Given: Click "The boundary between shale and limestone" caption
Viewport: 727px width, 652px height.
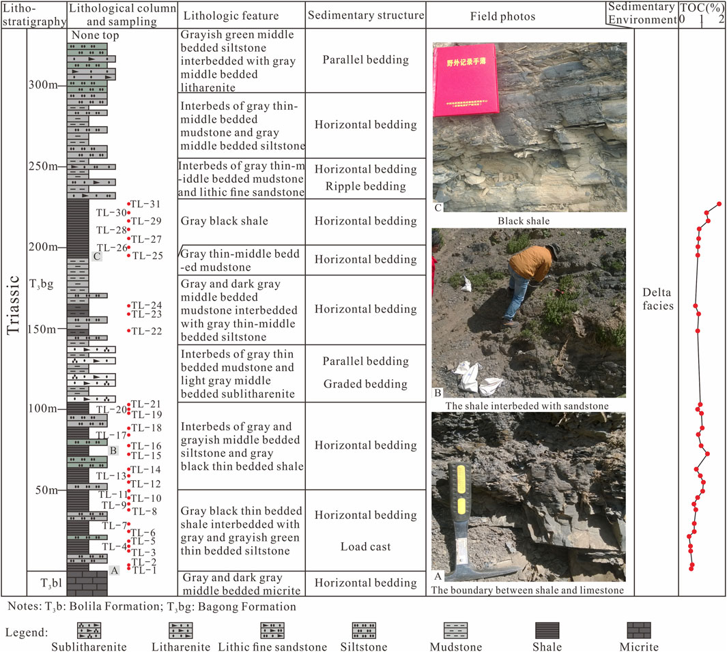Looking at the screenshot, I should coord(527,590).
